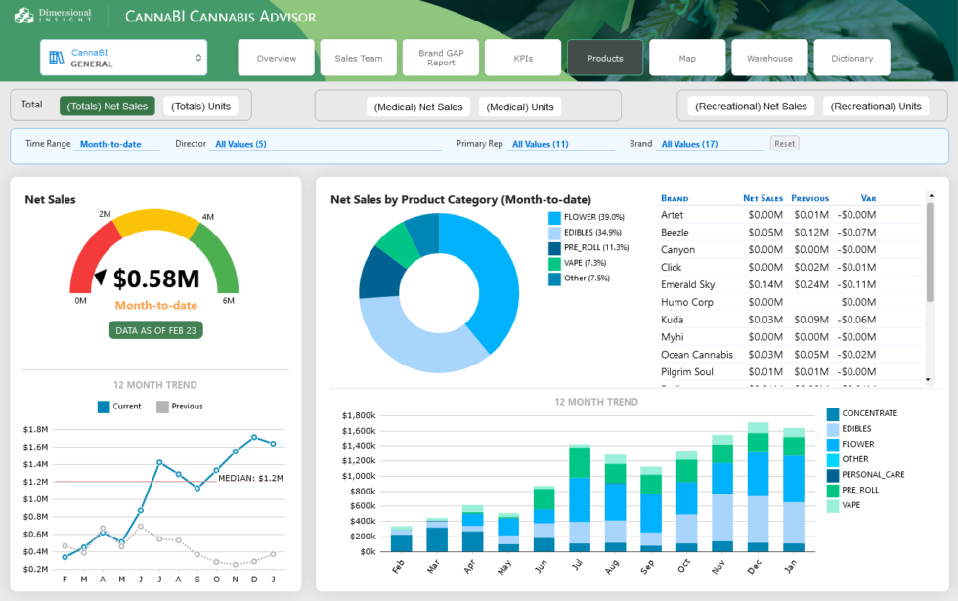The width and height of the screenshot is (958, 601).
Task: Switch to the Overview tab
Action: tap(276, 58)
